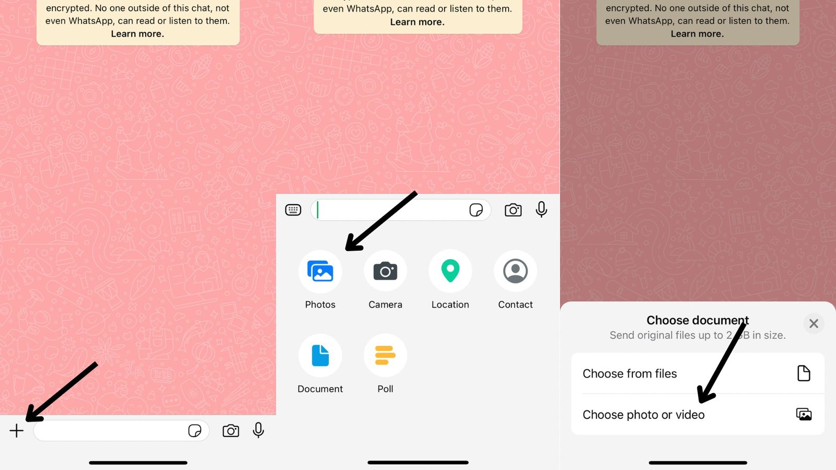This screenshot has width=836, height=470.
Task: Close the Choose document sheet
Action: coord(814,324)
